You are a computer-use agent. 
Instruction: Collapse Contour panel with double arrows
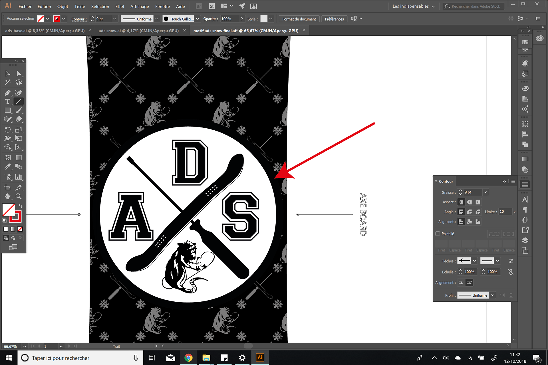pos(504,181)
